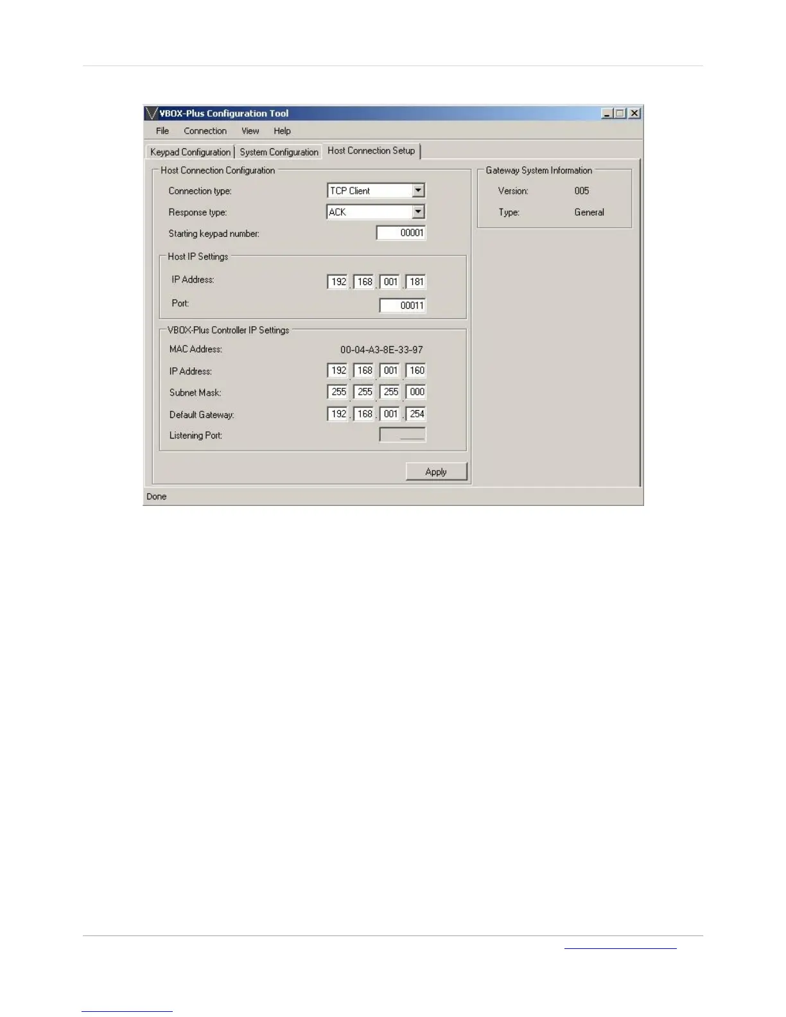This screenshot has height=1017, width=786.
Task: Click the Version value 005
Action: pos(582,191)
